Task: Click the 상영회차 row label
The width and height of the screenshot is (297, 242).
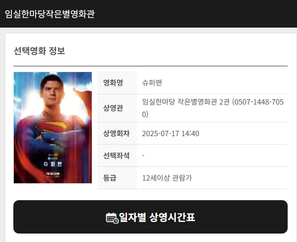Action: pos(116,133)
